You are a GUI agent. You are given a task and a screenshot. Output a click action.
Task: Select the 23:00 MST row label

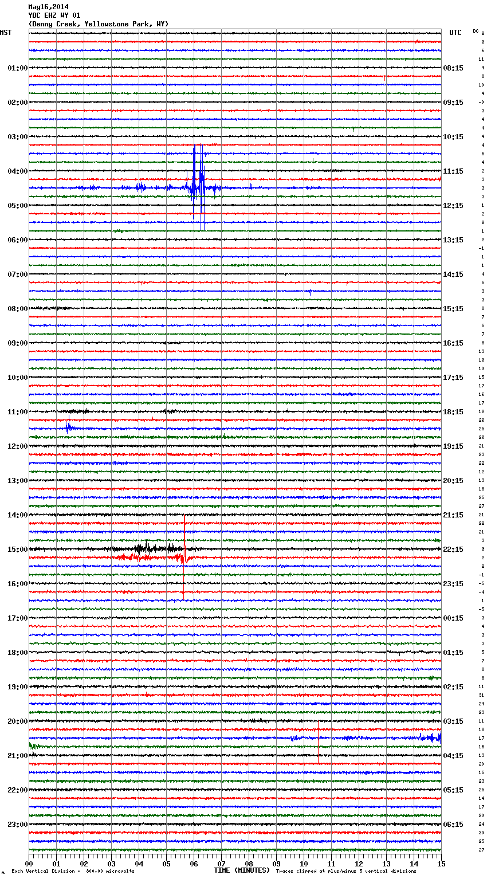point(18,824)
